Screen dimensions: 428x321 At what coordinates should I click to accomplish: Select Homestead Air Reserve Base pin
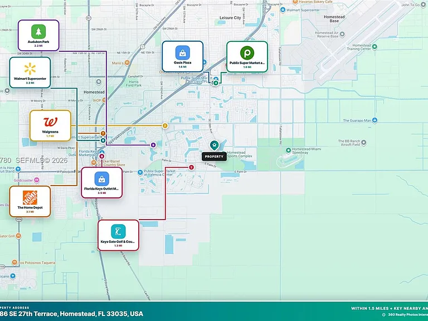(342, 35)
